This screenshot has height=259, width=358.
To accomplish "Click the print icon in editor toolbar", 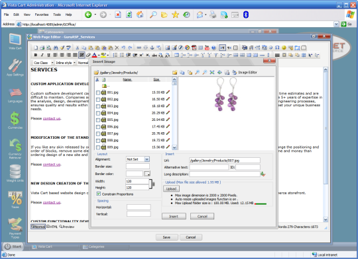I will click(42, 48).
